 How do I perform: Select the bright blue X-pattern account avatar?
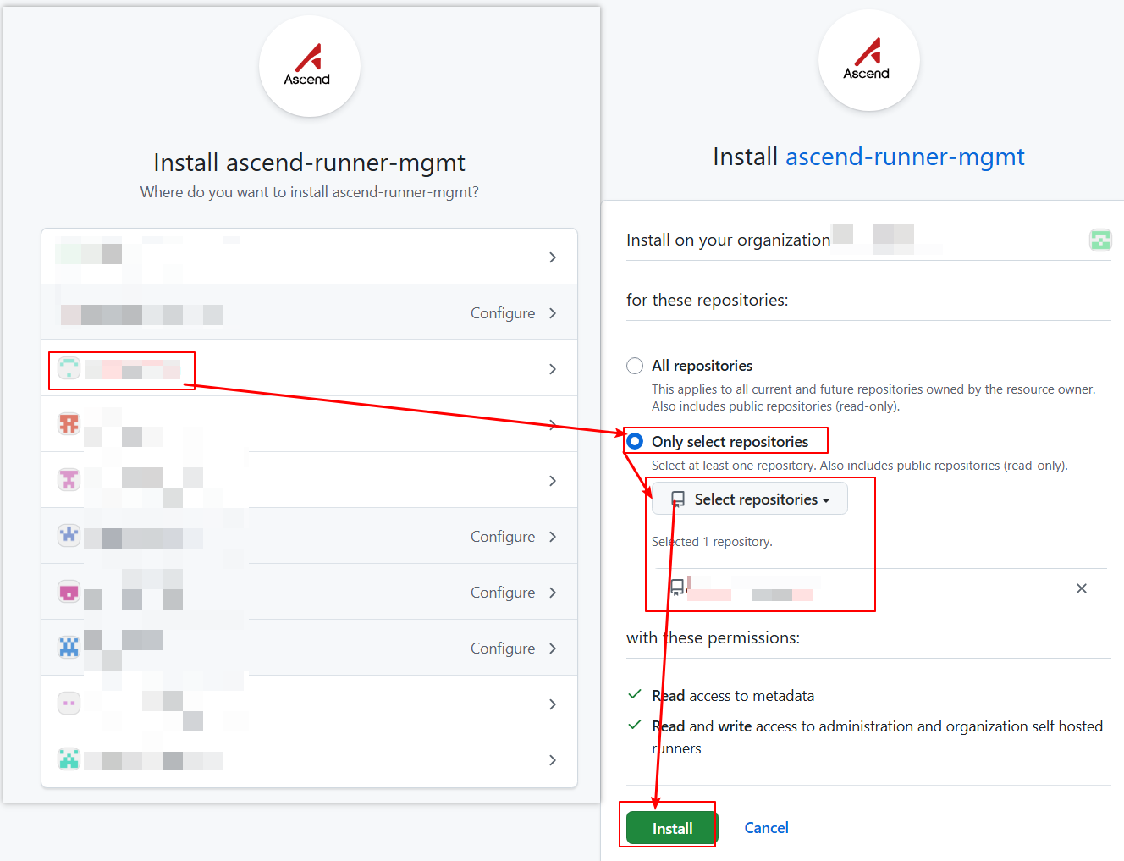69,648
